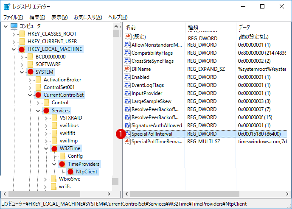The image size is (292, 209).
Task: Click values pane horizontal scroll right arrow
Action: [x=287, y=194]
